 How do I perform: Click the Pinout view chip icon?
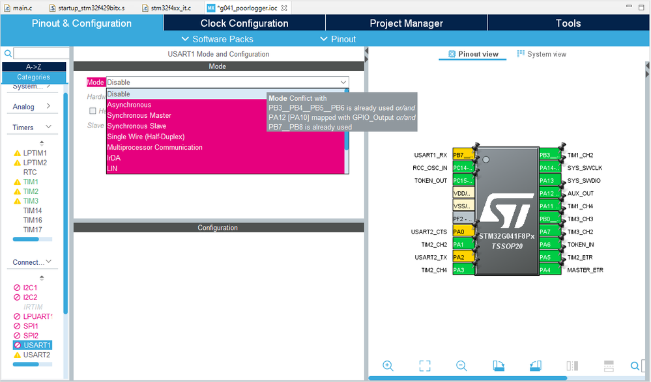(x=452, y=54)
